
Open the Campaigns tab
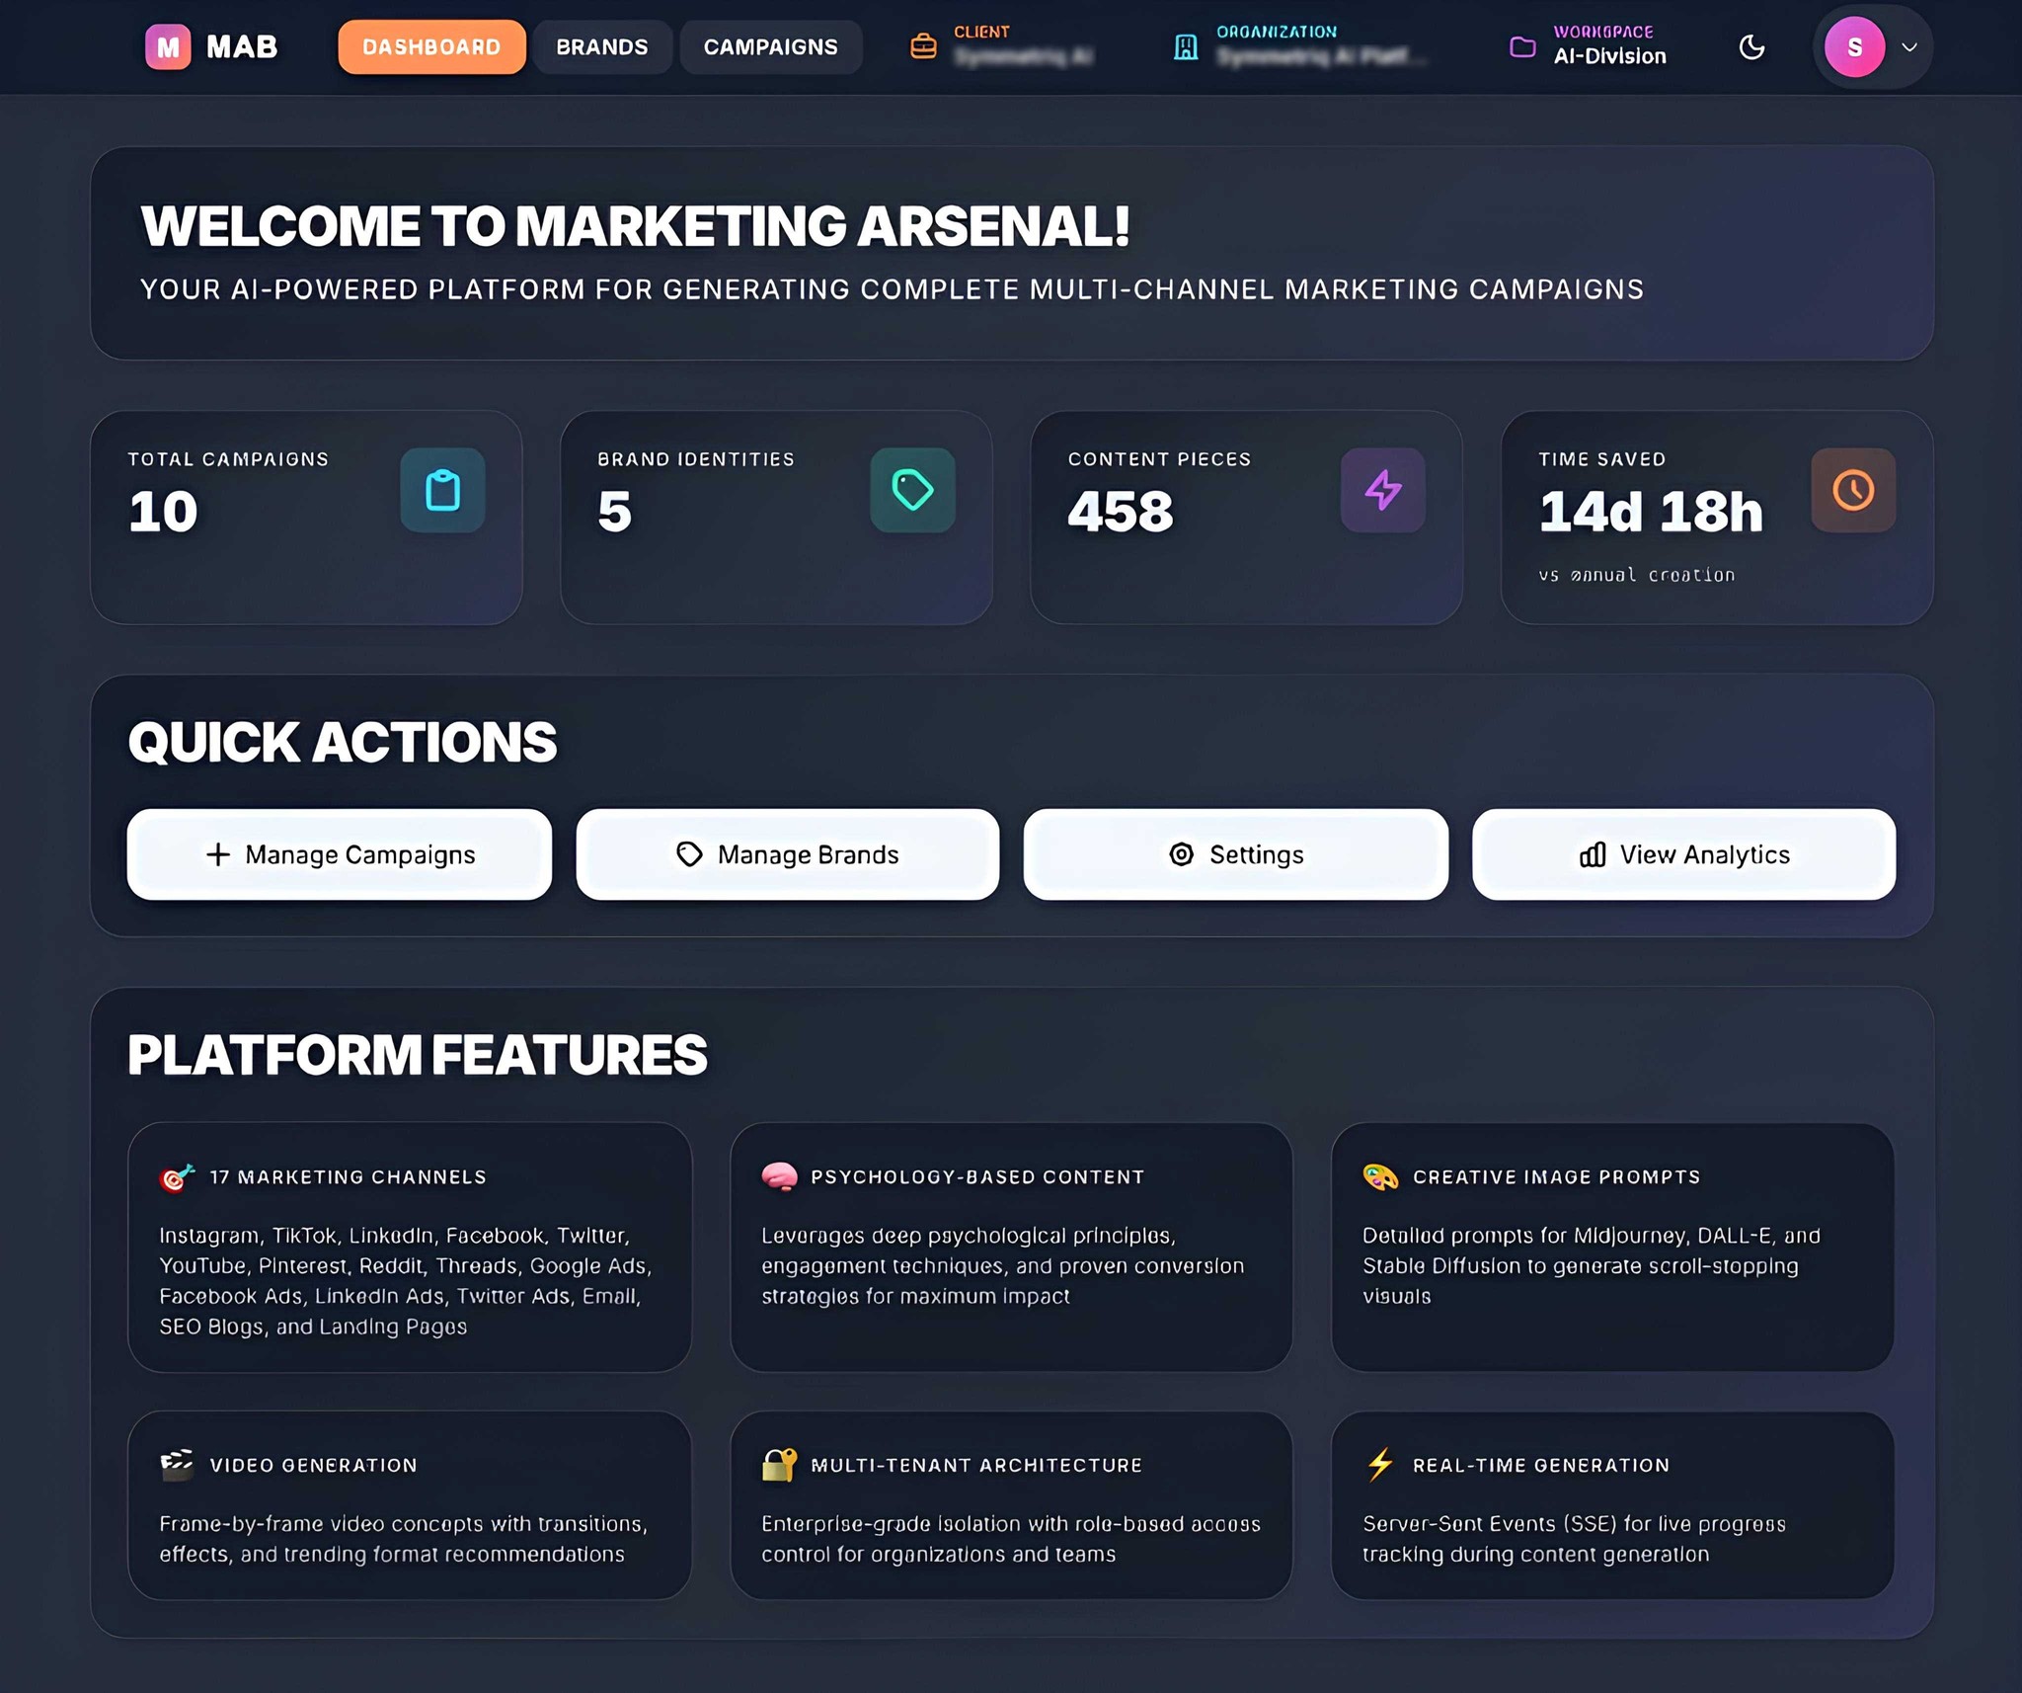(770, 46)
